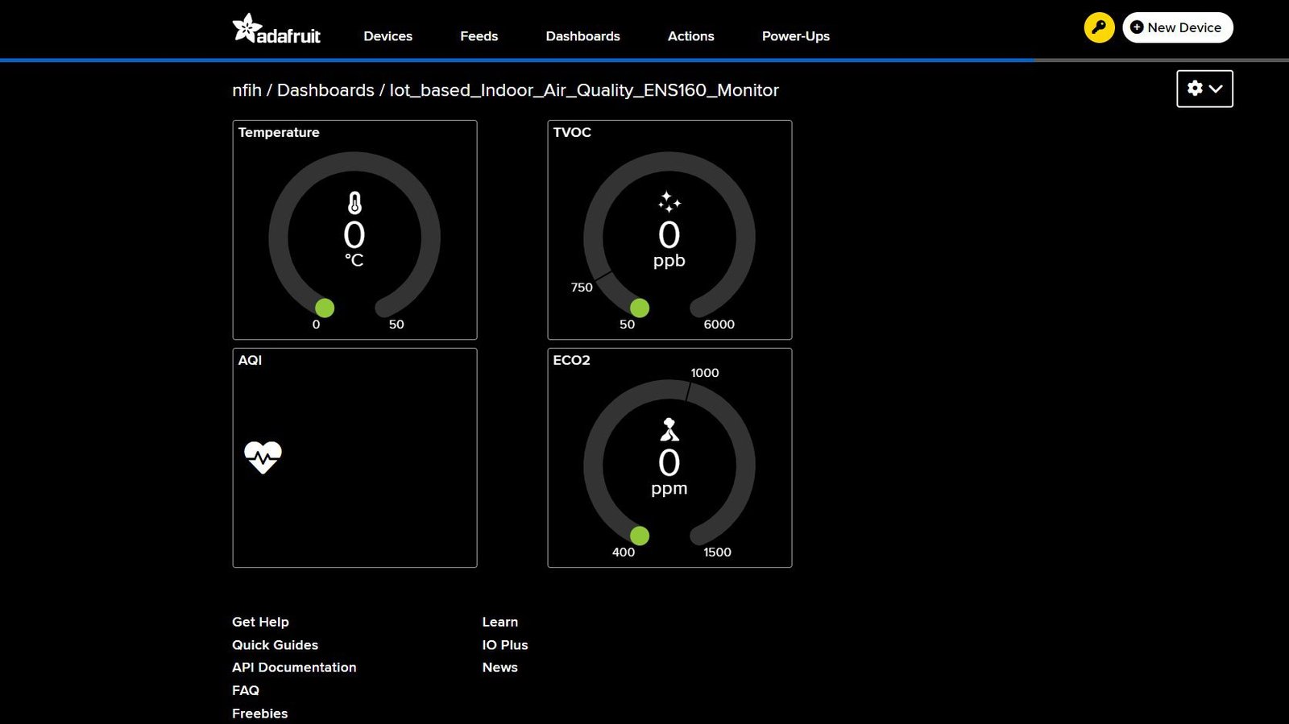Screen dimensions: 1289x724
Task: Click the TVOC block title
Action: click(x=572, y=132)
